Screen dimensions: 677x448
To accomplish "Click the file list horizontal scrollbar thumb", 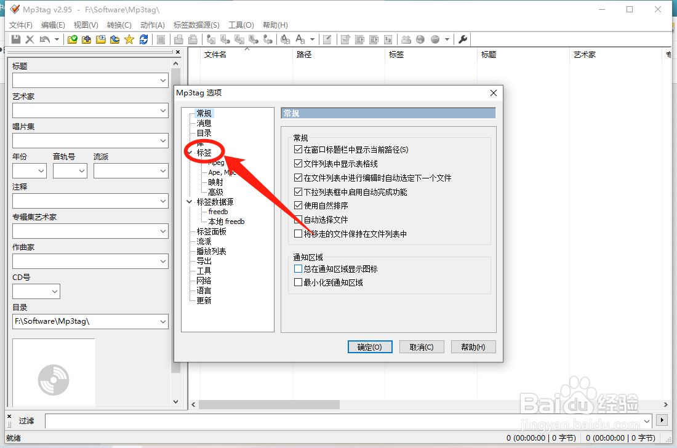I will [269, 404].
